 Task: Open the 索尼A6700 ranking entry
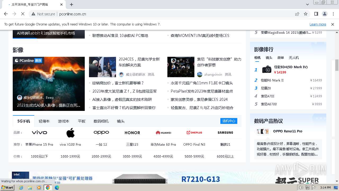(269, 104)
